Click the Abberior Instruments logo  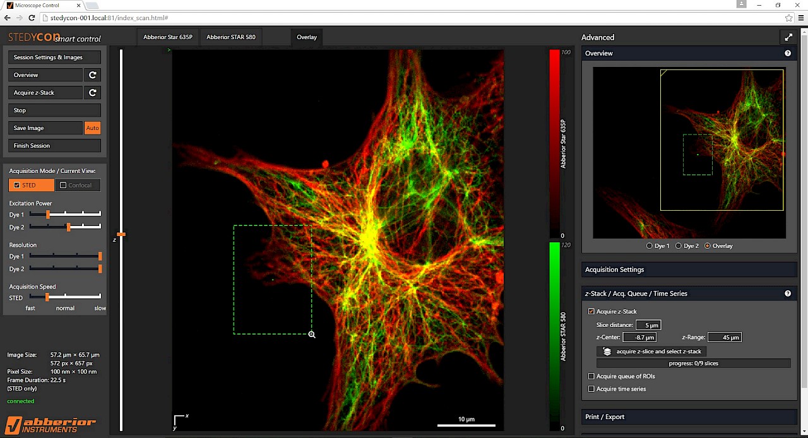coord(50,425)
